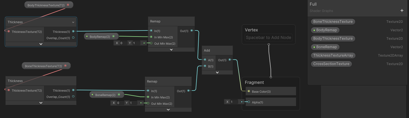Select CrossSectionTexture property in blackboard
Viewport: 409px width, 118px height.
[331, 64]
